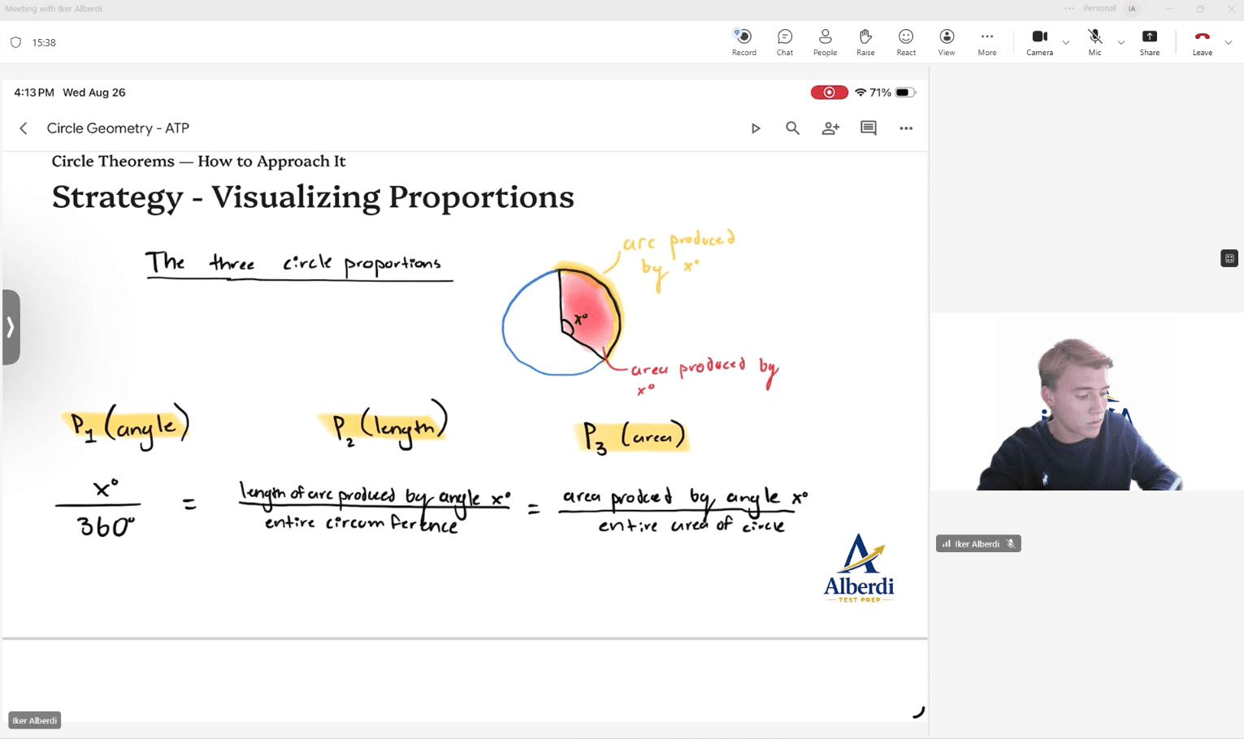Unmute the Mic

[x=1094, y=42]
